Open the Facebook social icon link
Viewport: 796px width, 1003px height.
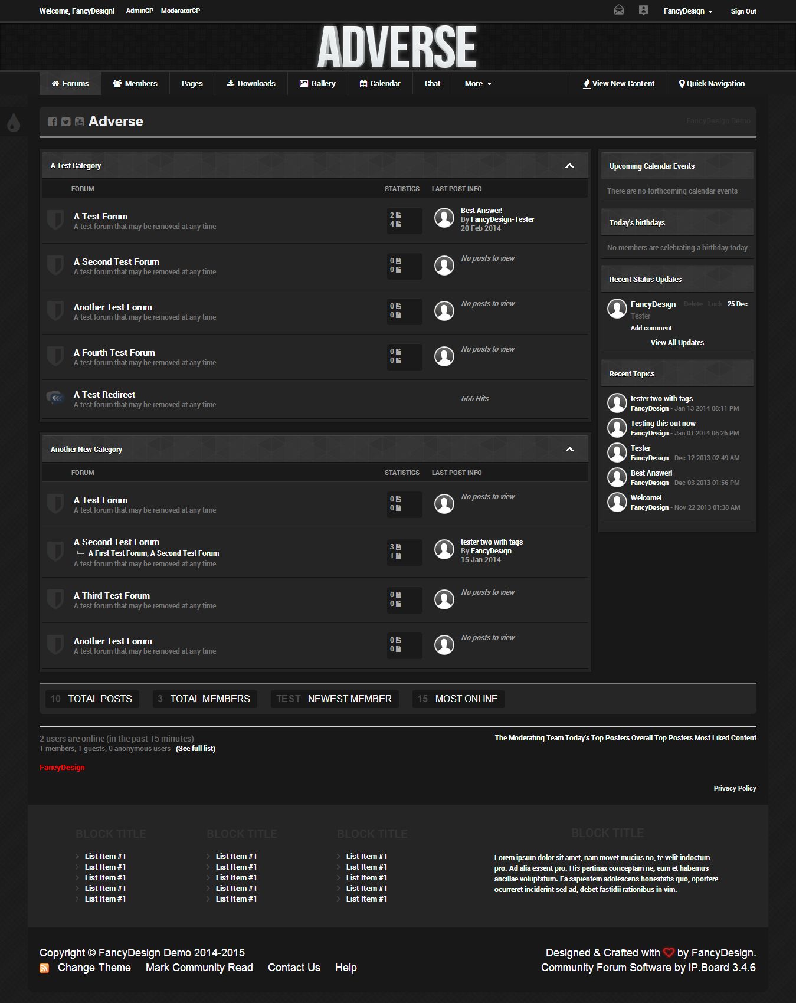[x=53, y=122]
